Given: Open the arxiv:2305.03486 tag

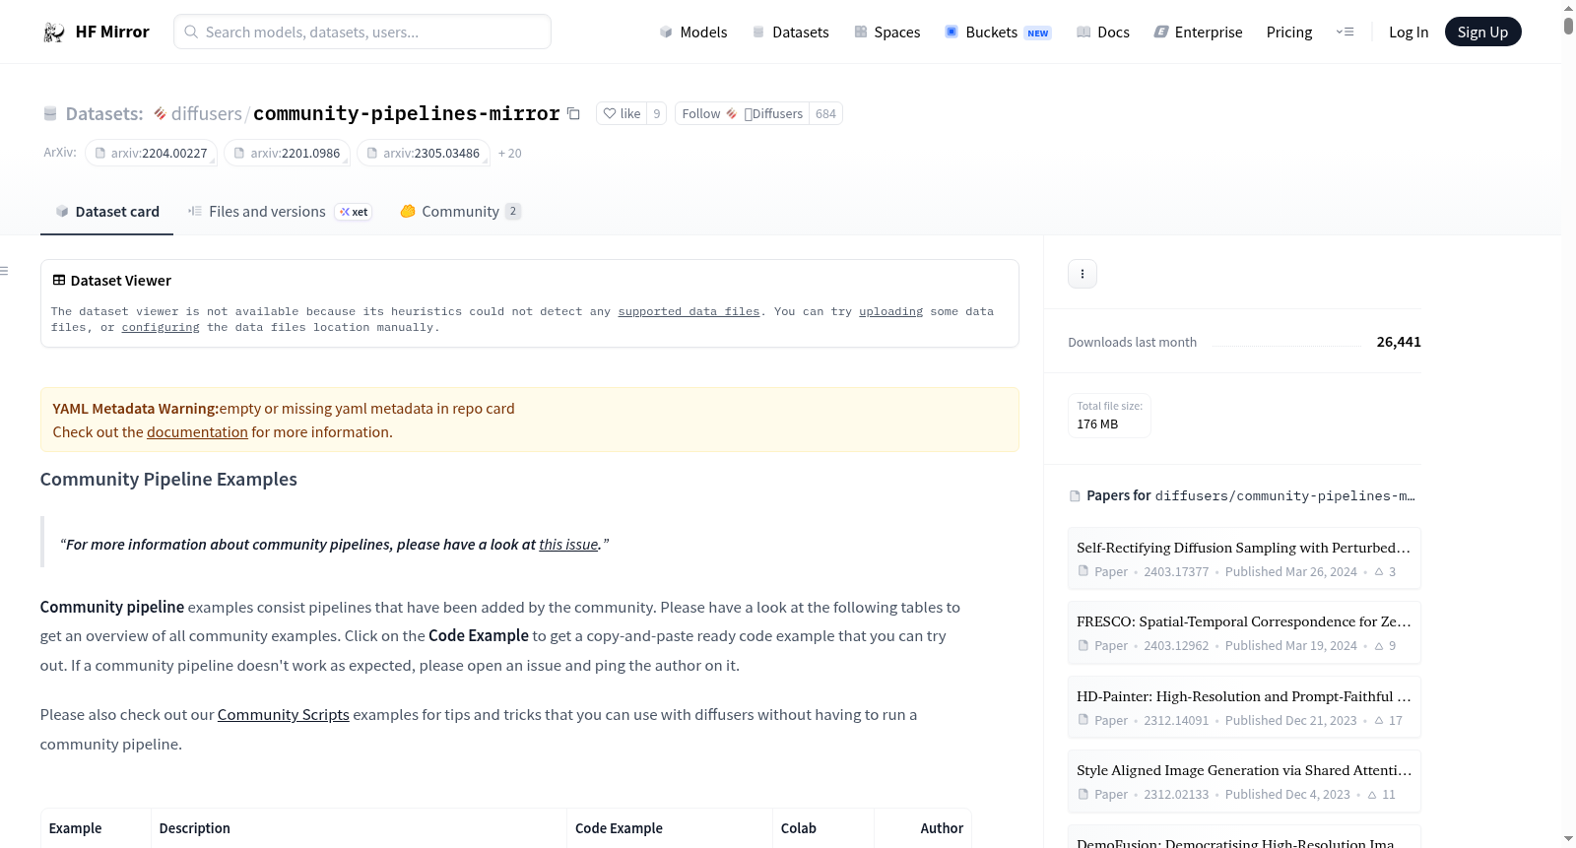Looking at the screenshot, I should pos(423,154).
